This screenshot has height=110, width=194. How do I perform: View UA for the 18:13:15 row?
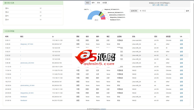click(x=181, y=78)
